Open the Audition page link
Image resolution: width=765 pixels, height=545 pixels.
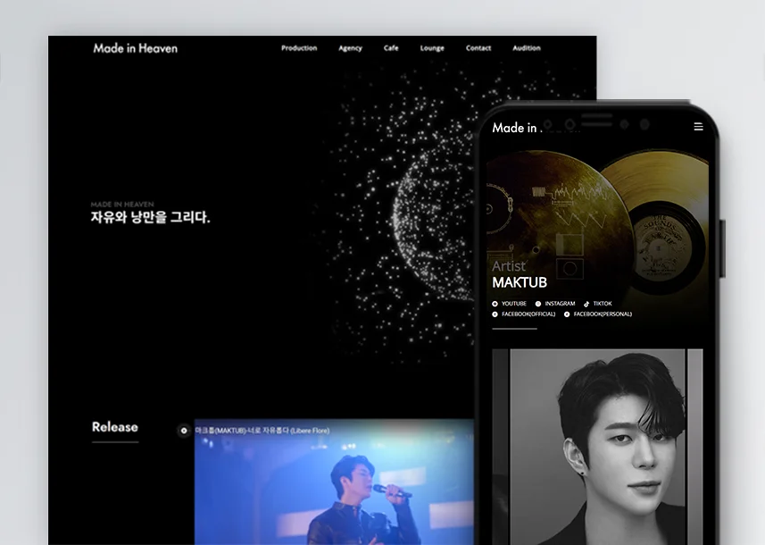tap(527, 48)
